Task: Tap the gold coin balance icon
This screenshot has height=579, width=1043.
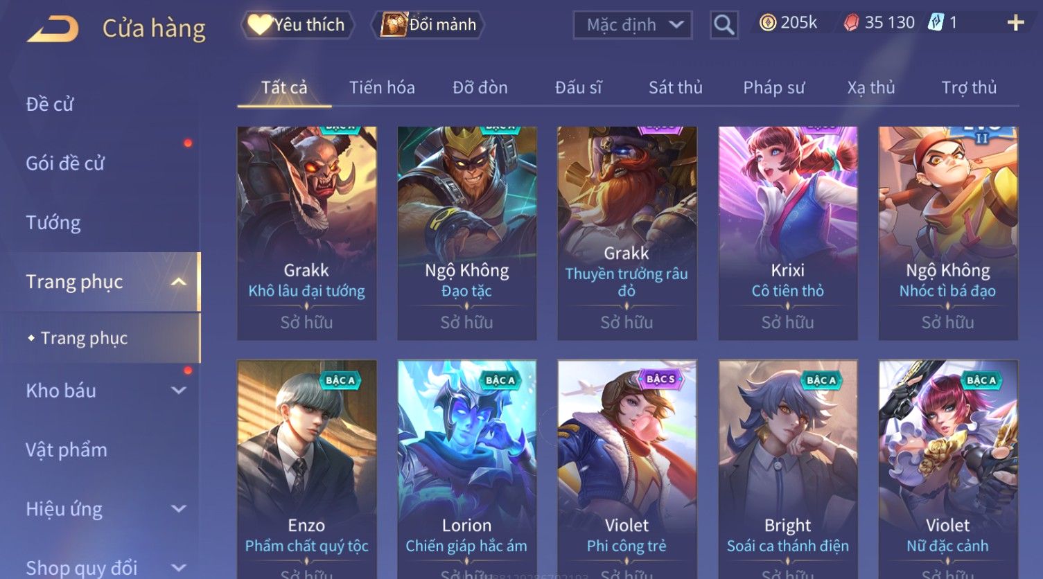Action: click(767, 23)
